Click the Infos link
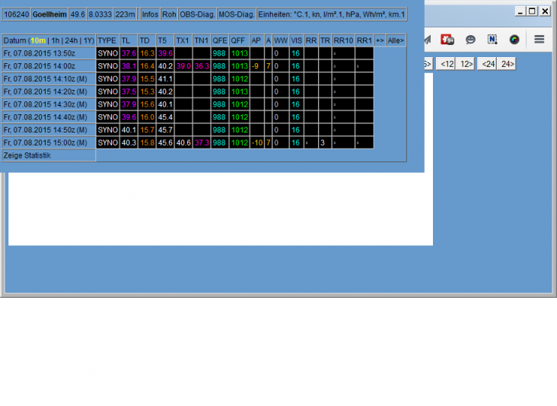Screen dimensions: 557x406 149,14
